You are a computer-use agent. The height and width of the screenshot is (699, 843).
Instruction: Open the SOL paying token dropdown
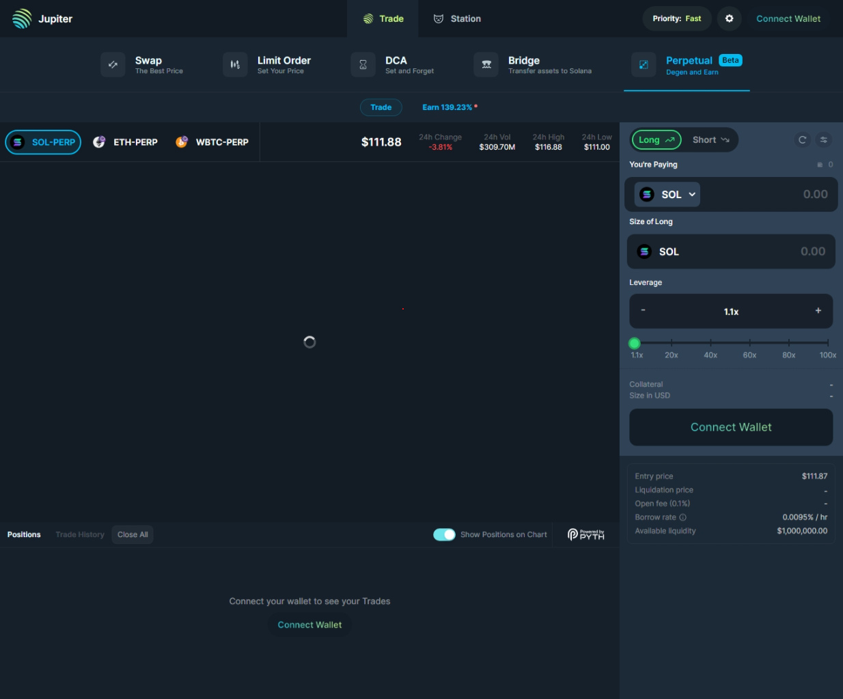[667, 195]
